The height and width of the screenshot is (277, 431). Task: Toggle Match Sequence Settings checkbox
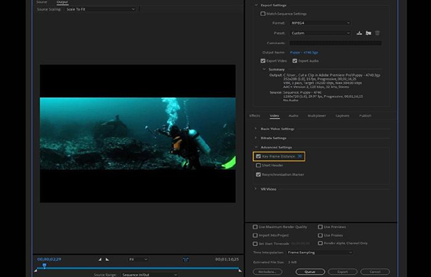tap(263, 14)
